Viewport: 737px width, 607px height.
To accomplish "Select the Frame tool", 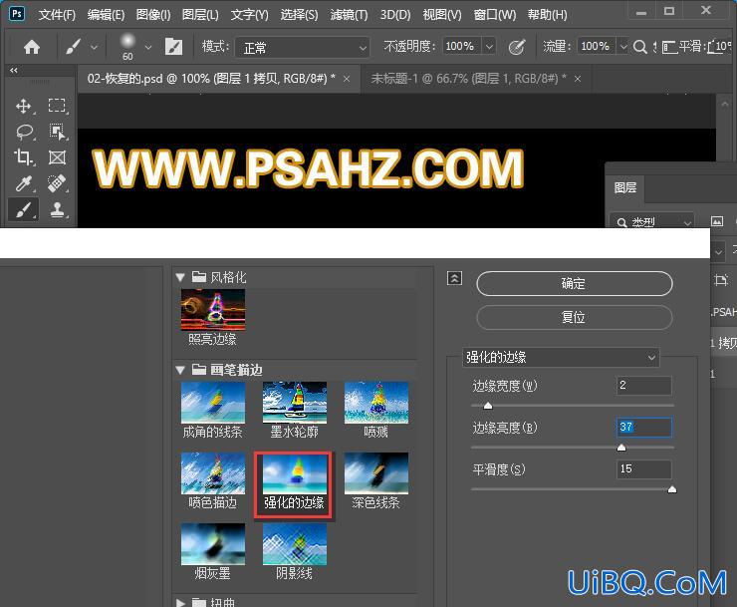I will coord(58,157).
